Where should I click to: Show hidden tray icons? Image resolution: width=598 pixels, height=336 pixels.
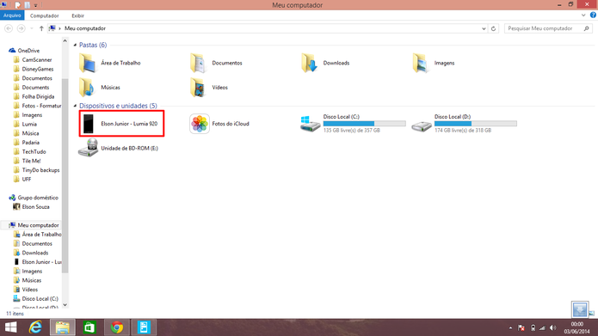pos(510,328)
